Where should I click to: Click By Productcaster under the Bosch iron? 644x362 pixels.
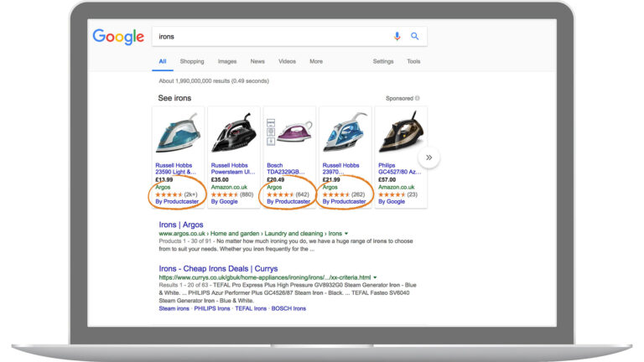pyautogui.click(x=288, y=201)
